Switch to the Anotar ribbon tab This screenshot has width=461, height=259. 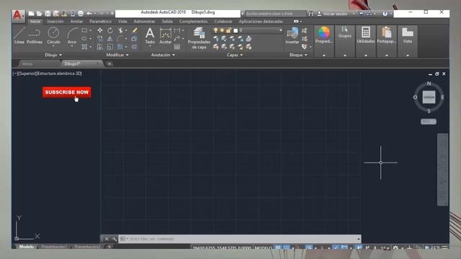(x=76, y=22)
